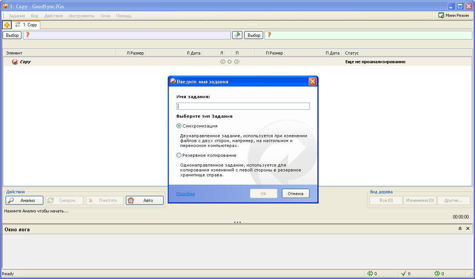Image resolution: width=475 pixels, height=279 pixels.
Task: Click the right folder path field
Action: [x=368, y=35]
